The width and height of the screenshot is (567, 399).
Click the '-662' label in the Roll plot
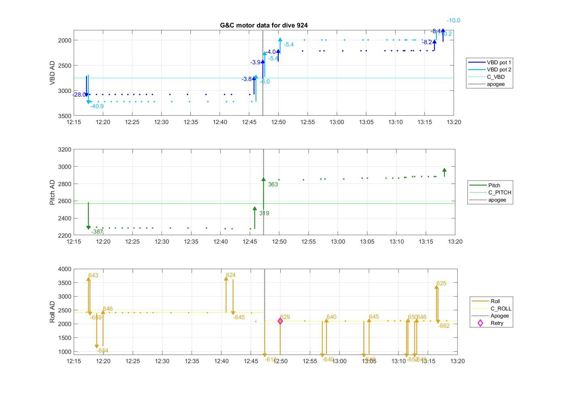click(444, 326)
